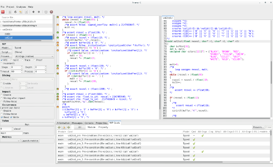The height and width of the screenshot is (167, 273).
Task: Click the Qed checkmark for val2col_pre_4 row
Action: point(194,147)
